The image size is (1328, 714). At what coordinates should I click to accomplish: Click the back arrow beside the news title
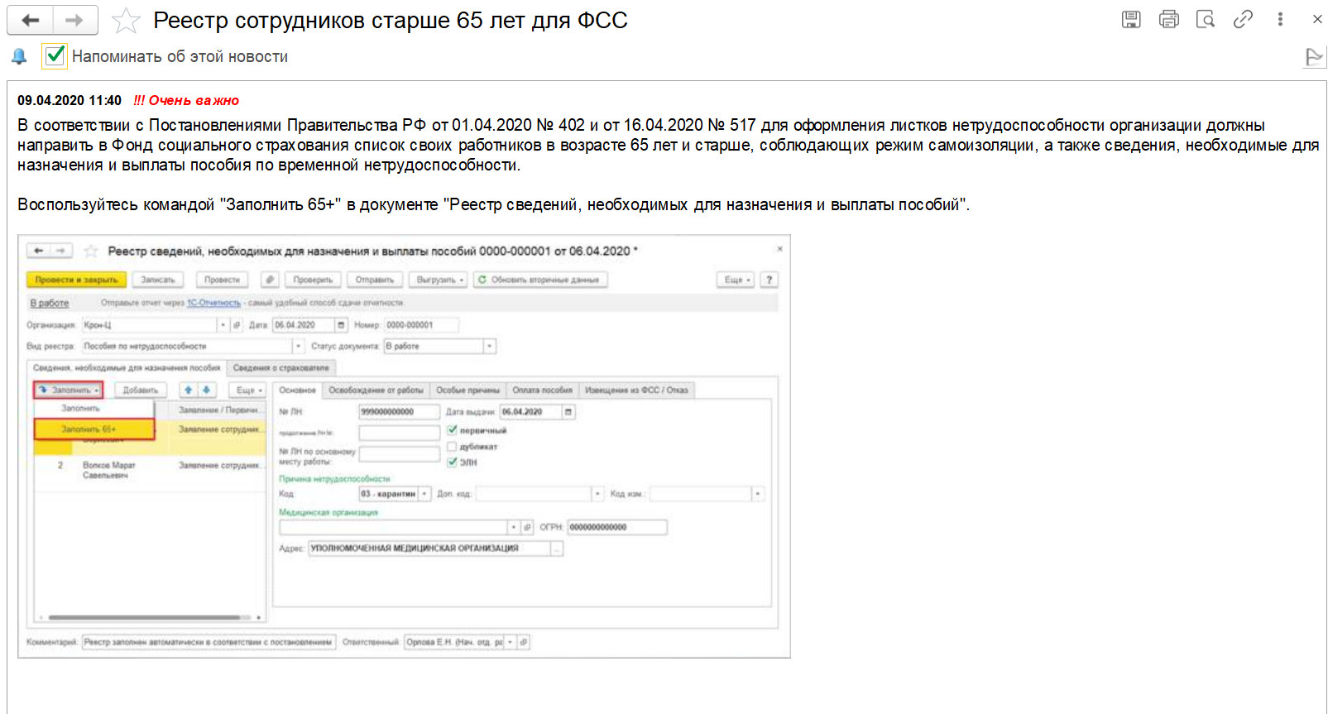(31, 21)
